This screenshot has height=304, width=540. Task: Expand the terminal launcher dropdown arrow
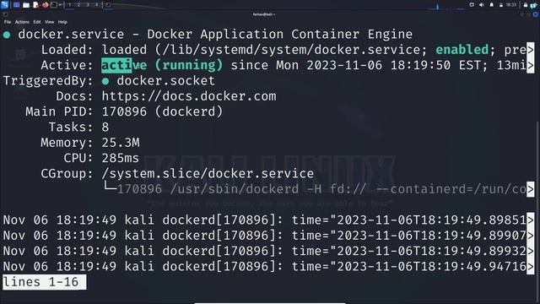pos(60,5)
